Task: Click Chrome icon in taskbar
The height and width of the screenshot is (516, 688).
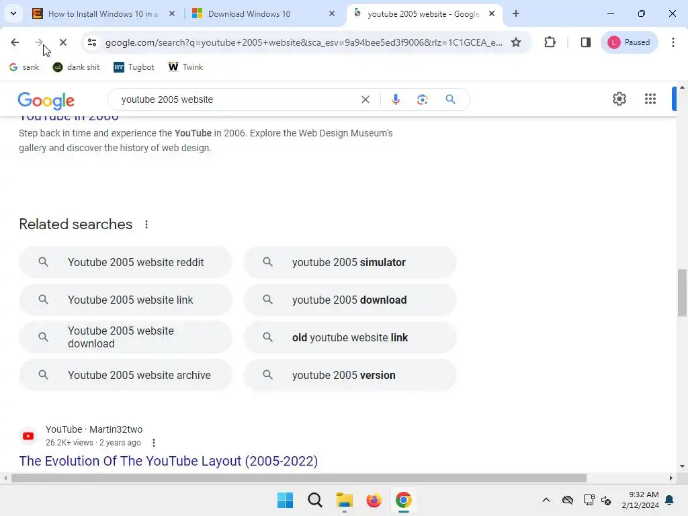Action: 404,500
